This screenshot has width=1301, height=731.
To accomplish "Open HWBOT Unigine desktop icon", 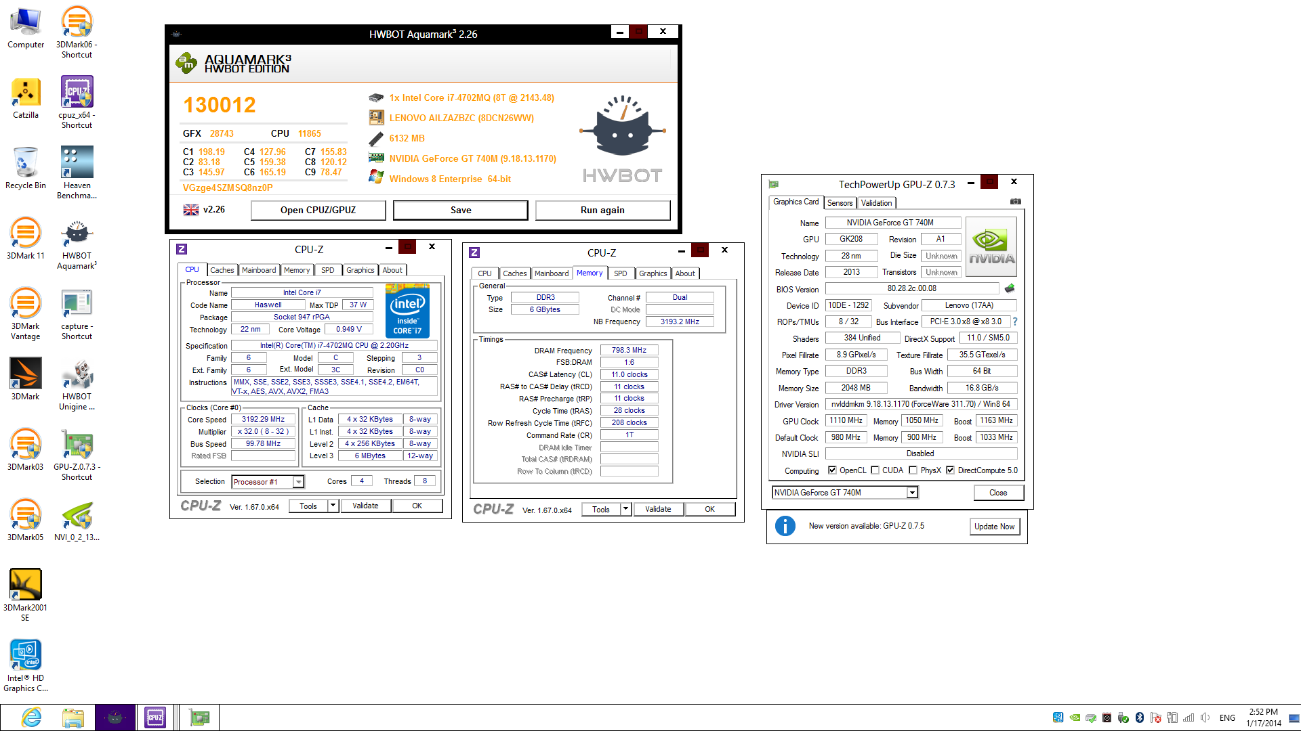I will 77,384.
